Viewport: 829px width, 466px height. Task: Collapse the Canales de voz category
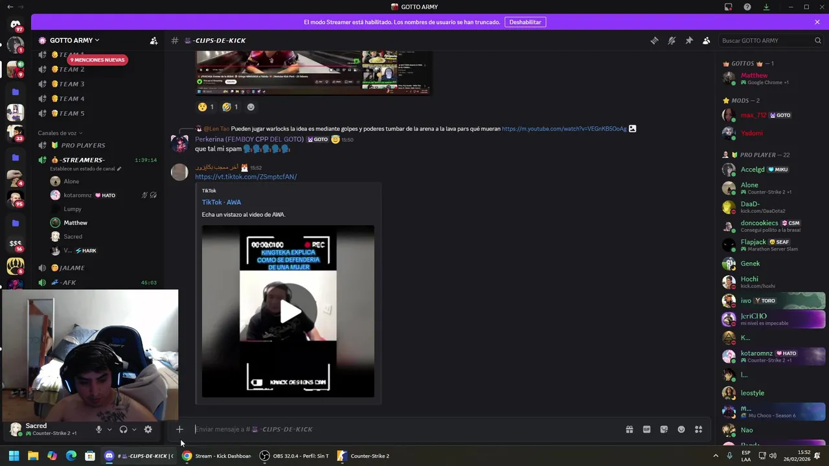click(60, 133)
